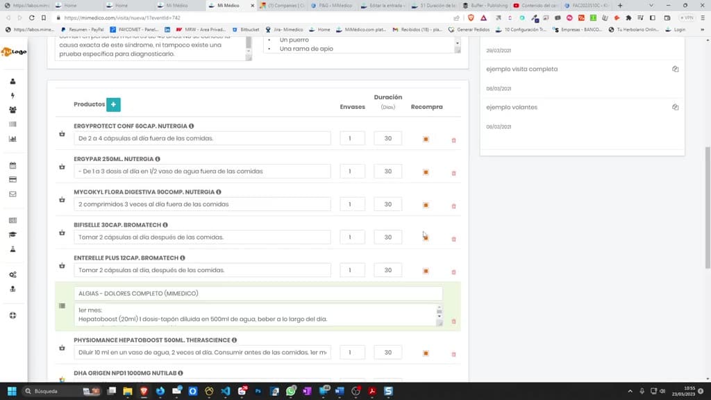Open a new browser tab

[620, 6]
